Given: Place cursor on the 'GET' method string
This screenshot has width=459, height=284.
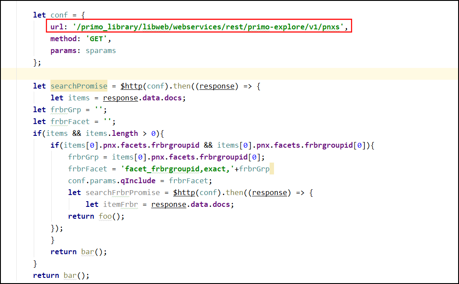Looking at the screenshot, I should tap(96, 39).
